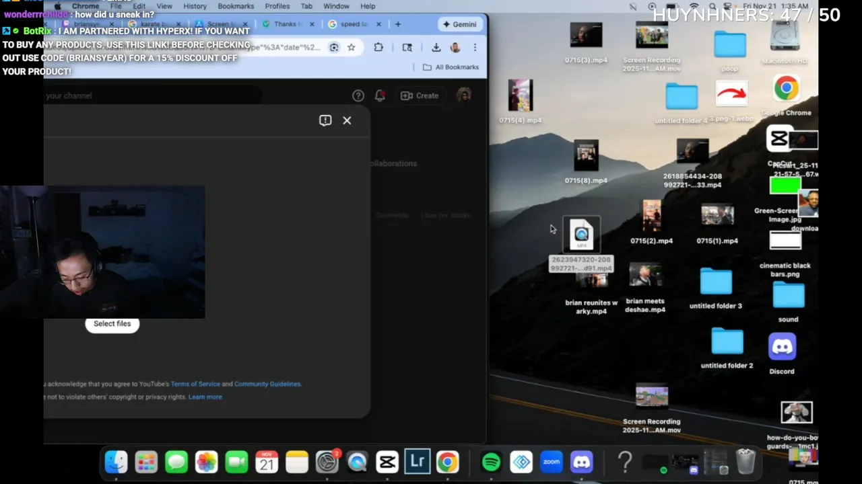Launch Messages from the dock
The height and width of the screenshot is (484, 862).
pos(176,462)
